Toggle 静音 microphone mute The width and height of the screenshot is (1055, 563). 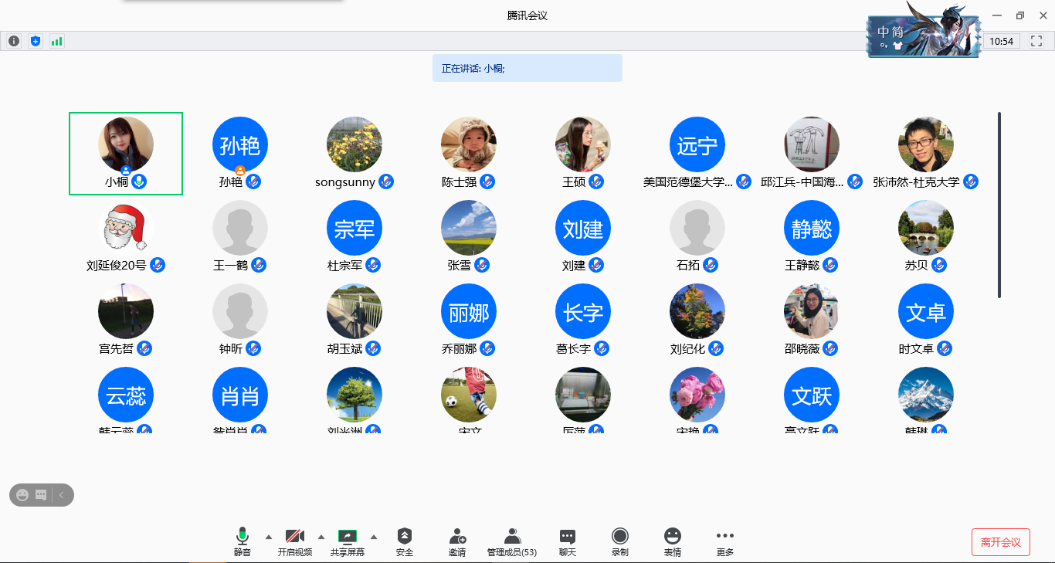pos(243,541)
